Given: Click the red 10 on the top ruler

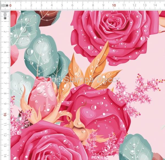Looking at the screenshot, I should pos(114,5).
